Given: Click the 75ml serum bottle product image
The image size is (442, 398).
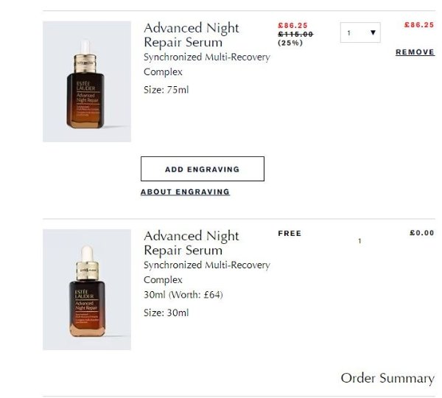Looking at the screenshot, I should (x=87, y=81).
